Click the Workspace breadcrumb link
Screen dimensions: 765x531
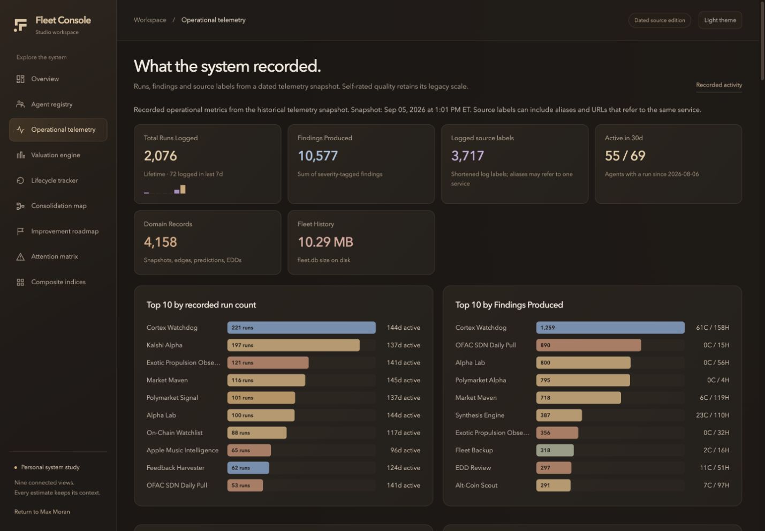[150, 20]
